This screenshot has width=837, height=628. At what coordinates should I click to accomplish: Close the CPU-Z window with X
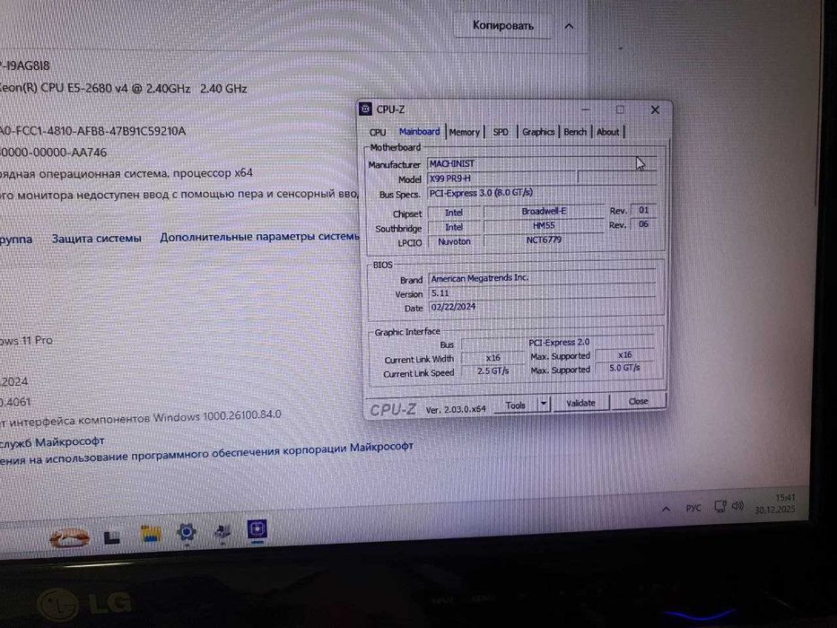tap(655, 110)
